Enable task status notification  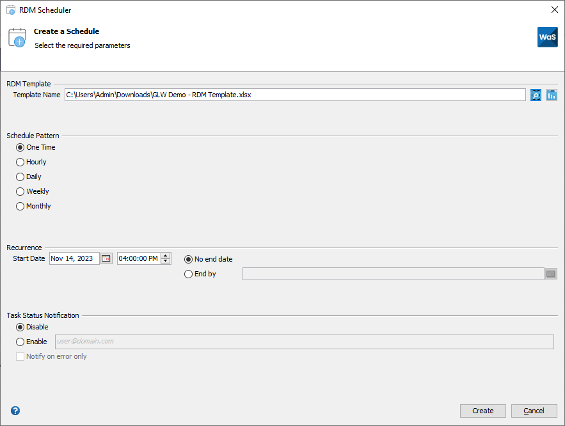[x=20, y=342]
